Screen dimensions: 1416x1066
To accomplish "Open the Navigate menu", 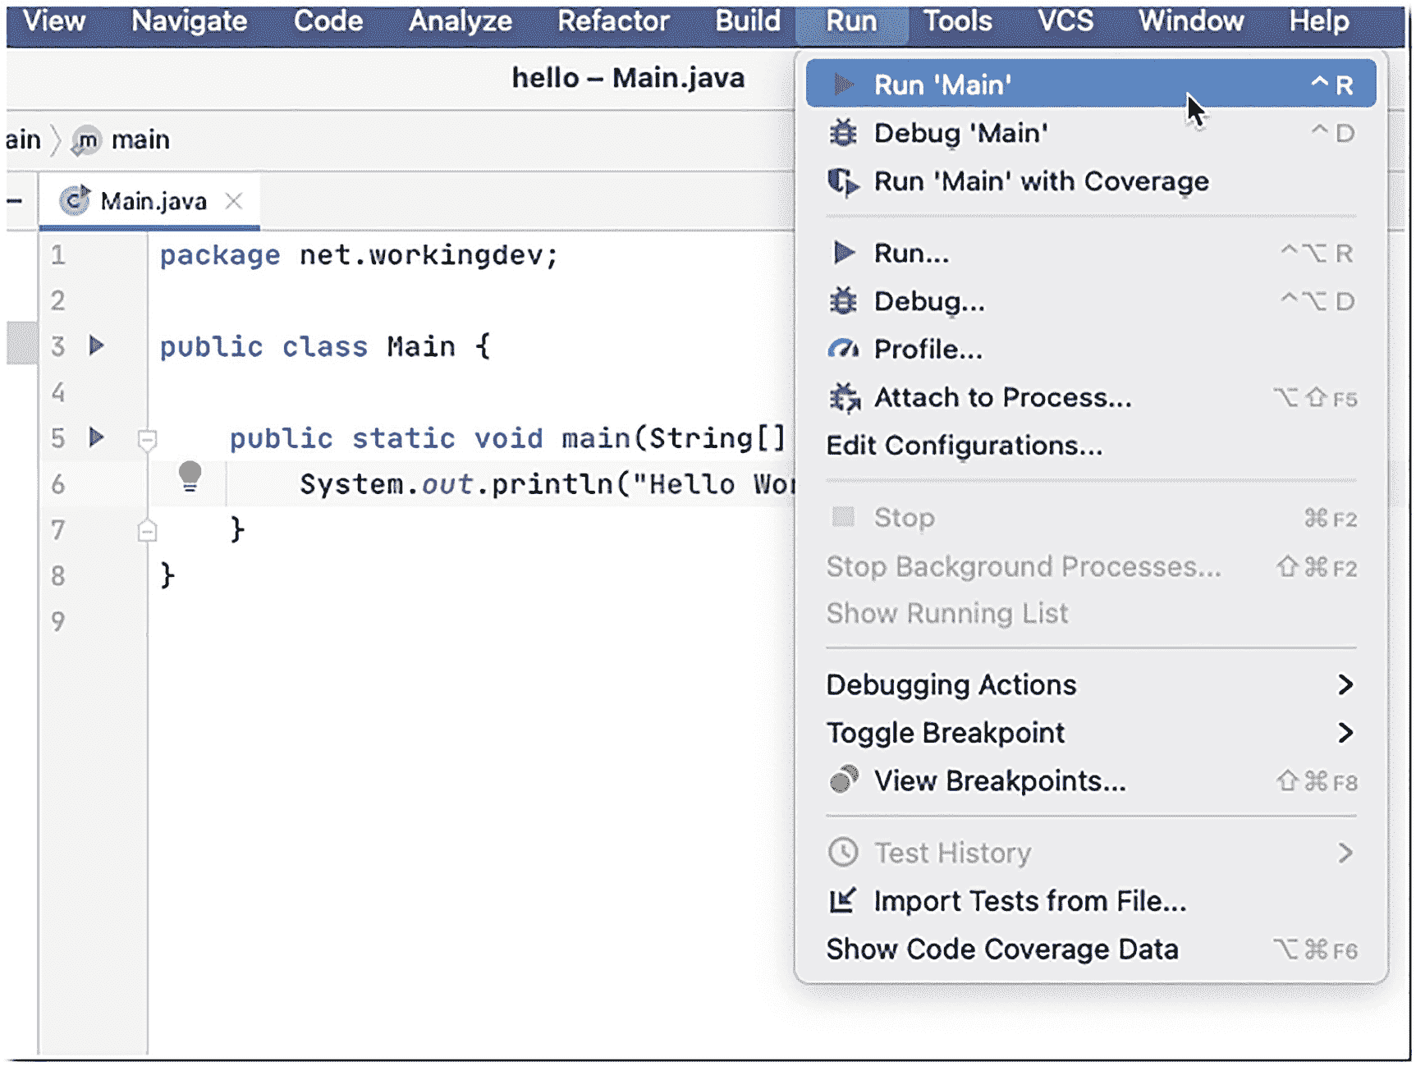I will (x=189, y=21).
